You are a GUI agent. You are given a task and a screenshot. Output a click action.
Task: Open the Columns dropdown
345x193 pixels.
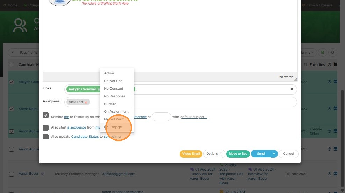pyautogui.click(x=307, y=53)
